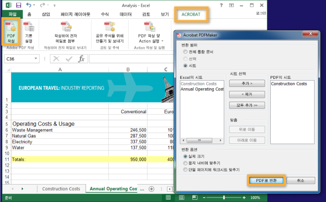Open the 삽입 (Insert) ribbon tab

pos(46,14)
